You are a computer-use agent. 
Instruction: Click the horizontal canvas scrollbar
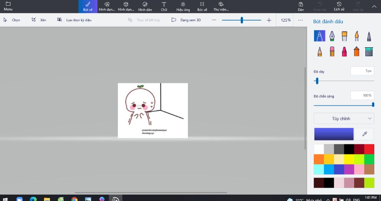click(x=151, y=192)
